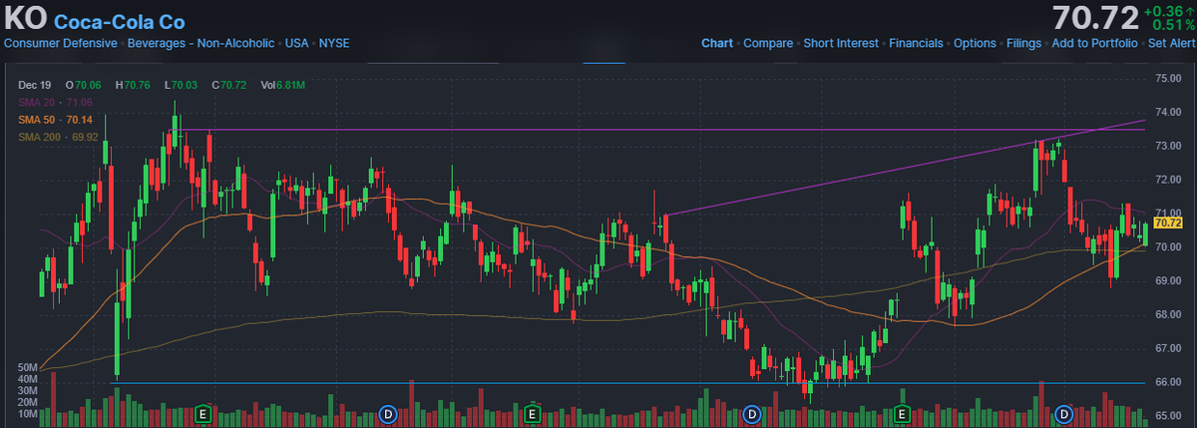
Task: Open the NYSE exchange link
Action: click(x=333, y=44)
